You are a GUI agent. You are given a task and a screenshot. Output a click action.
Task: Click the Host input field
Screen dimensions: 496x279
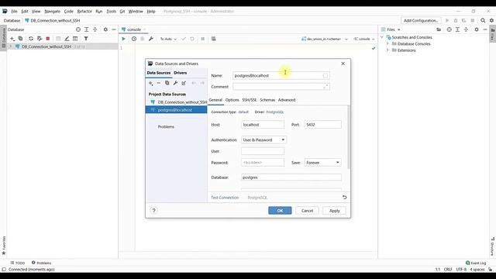[263, 125]
